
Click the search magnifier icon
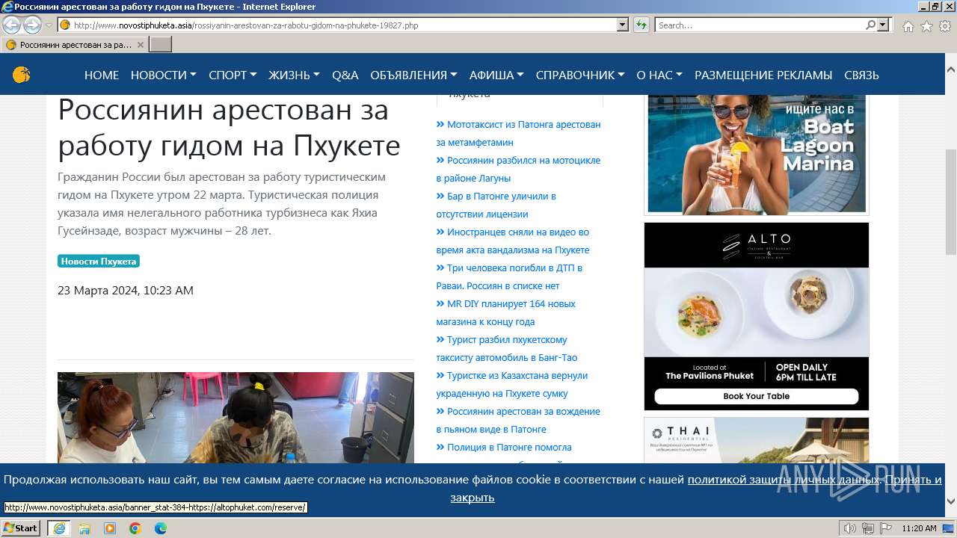pyautogui.click(x=870, y=25)
